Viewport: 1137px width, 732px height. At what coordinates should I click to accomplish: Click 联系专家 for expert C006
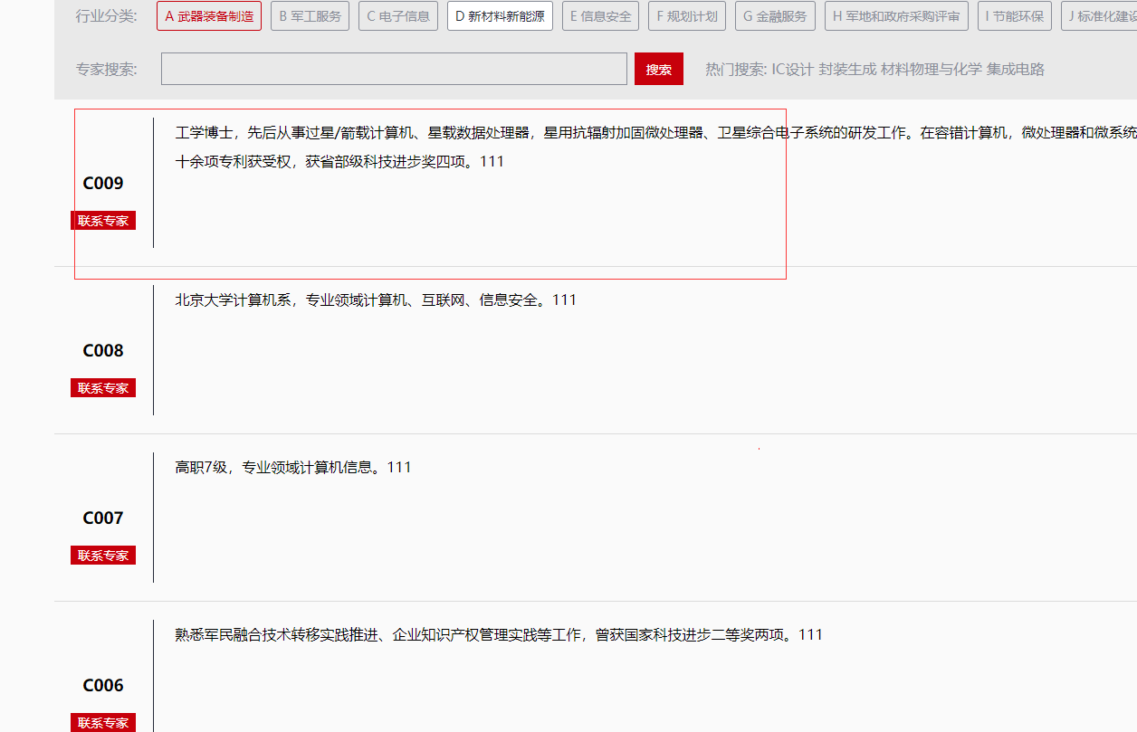[103, 723]
